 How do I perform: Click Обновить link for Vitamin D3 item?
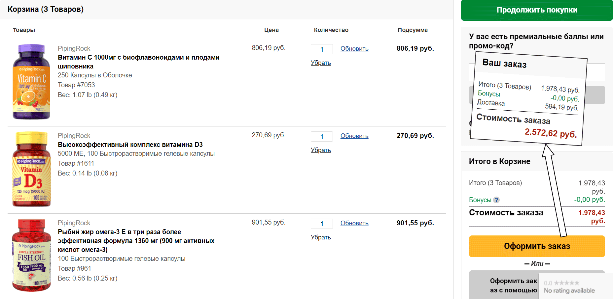click(354, 136)
